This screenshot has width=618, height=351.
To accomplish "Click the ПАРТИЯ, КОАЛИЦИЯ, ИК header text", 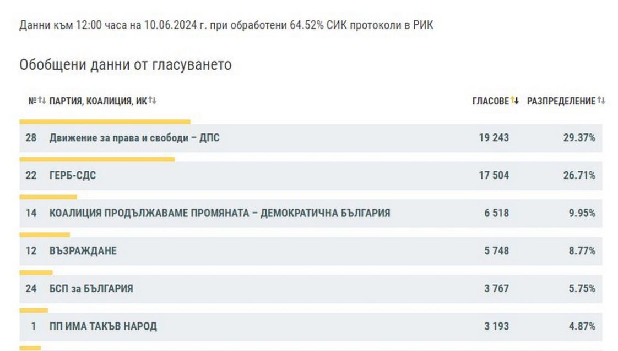I will pyautogui.click(x=98, y=101).
